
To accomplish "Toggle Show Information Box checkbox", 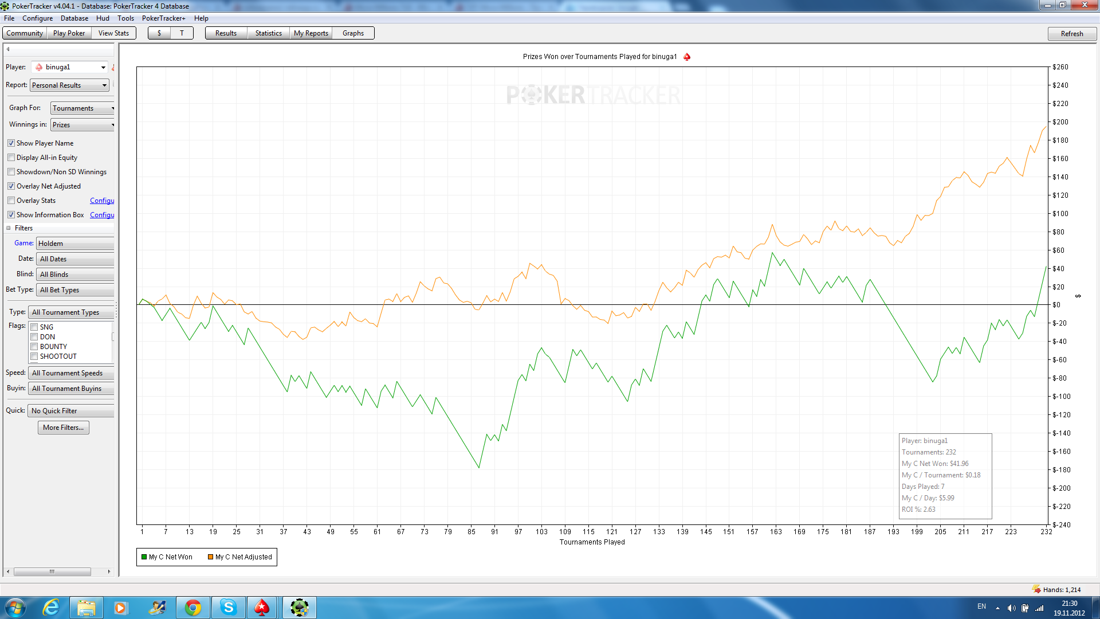I will (11, 215).
